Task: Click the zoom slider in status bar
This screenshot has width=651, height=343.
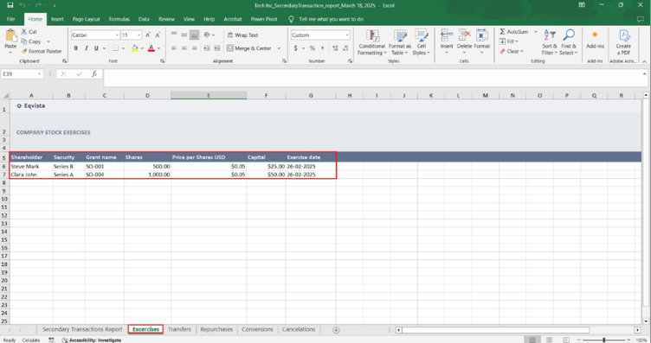Action: point(604,340)
